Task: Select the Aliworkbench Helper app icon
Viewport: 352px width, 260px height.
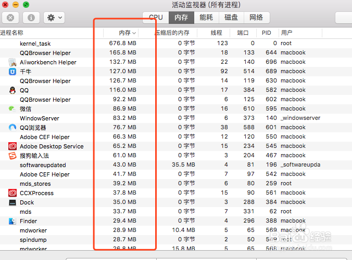Action: (12, 62)
